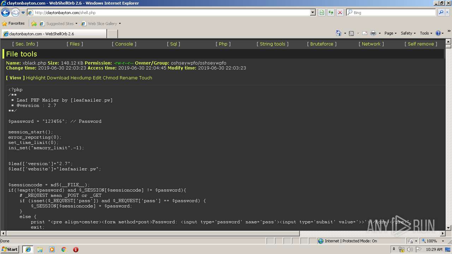Select the xblack.php file name text

pos(34,63)
